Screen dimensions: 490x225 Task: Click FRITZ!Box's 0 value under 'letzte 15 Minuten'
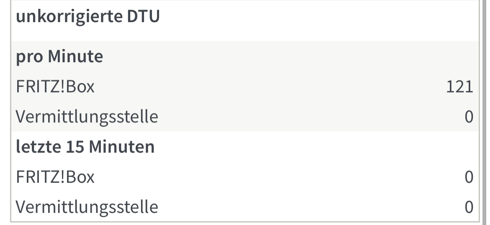point(469,177)
